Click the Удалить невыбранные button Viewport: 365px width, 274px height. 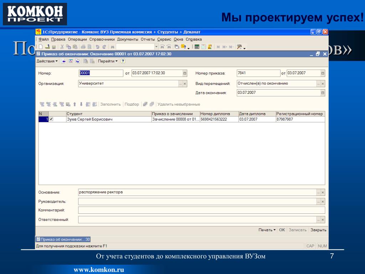(179, 104)
